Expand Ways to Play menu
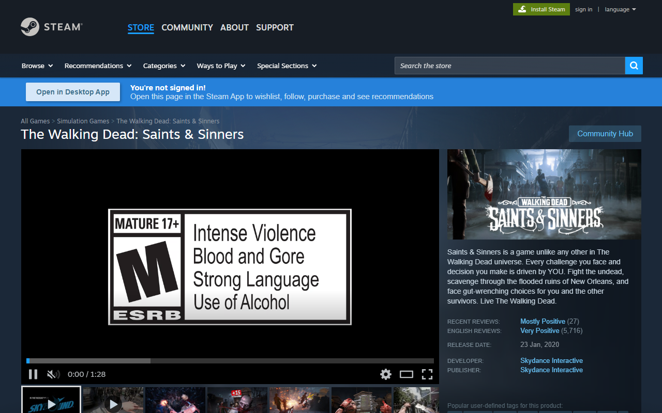Image resolution: width=662 pixels, height=413 pixels. point(221,66)
